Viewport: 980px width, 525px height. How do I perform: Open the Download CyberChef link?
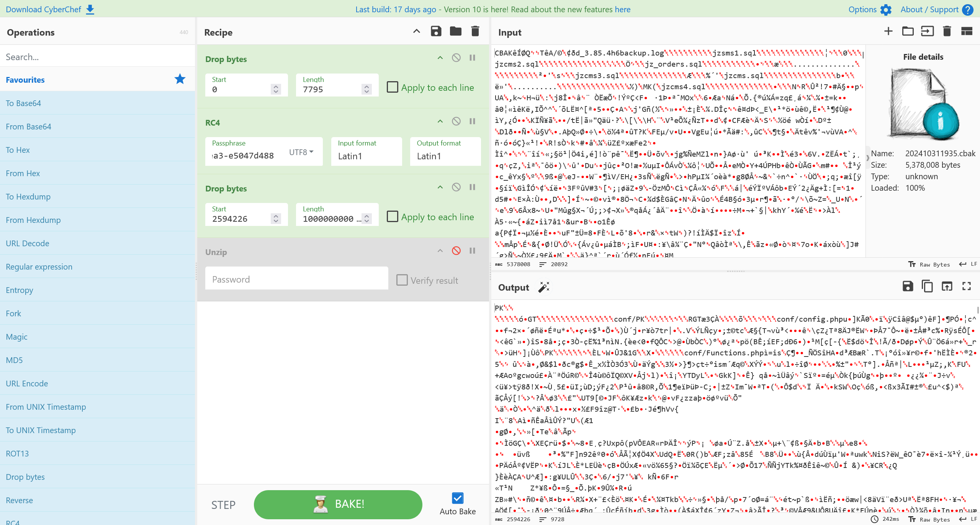43,9
